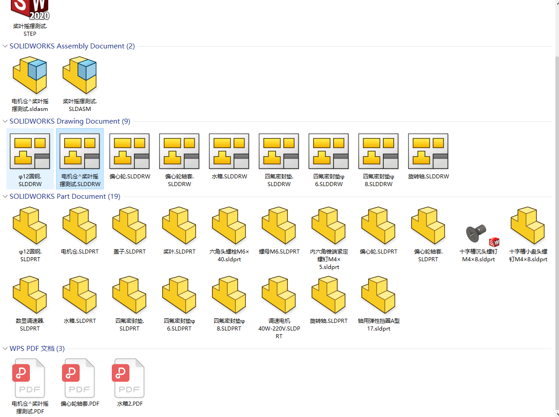Select φ12圆钢.SLDPRT part icon
Screen dimensions: 559x417
coord(30,226)
